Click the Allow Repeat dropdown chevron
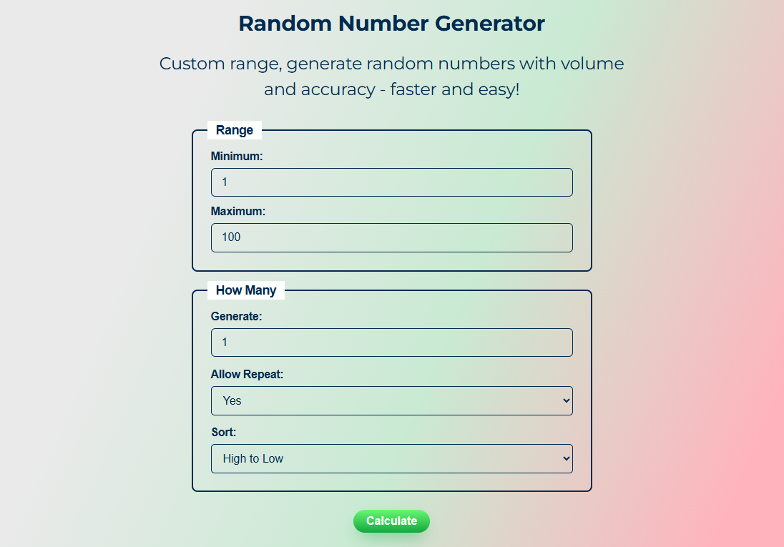Image resolution: width=784 pixels, height=547 pixels. [x=564, y=400]
